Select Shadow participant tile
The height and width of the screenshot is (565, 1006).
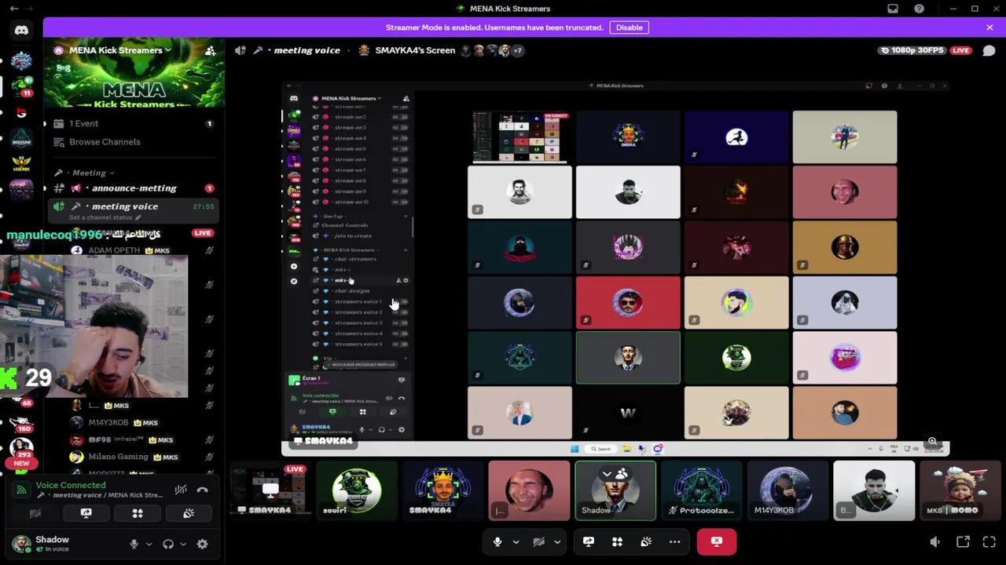[x=615, y=491]
